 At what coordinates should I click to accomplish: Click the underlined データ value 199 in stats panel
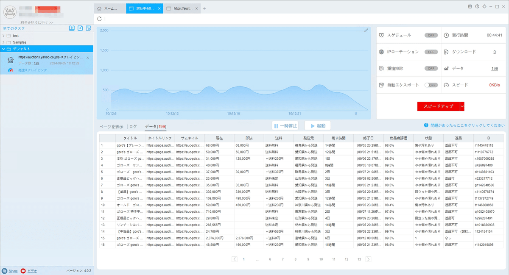coord(495,68)
